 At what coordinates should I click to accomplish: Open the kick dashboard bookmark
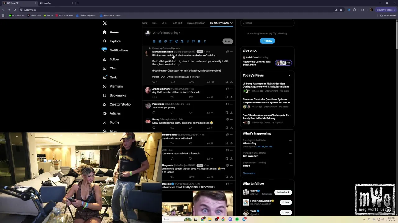click(x=17, y=15)
